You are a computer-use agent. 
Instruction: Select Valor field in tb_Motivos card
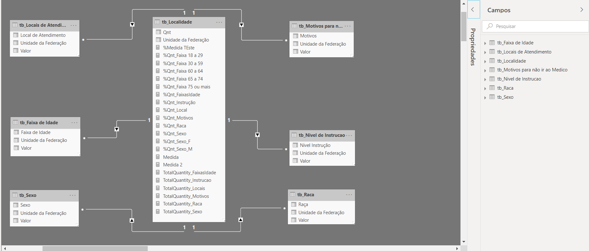click(305, 52)
